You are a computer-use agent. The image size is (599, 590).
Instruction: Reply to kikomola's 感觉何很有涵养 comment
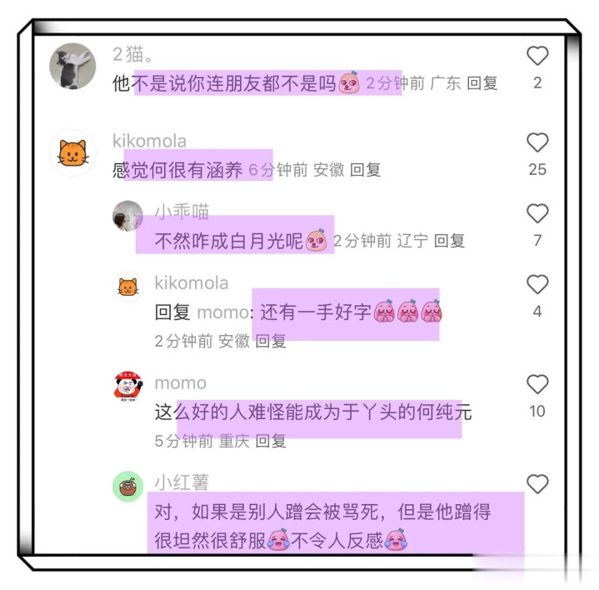365,170
